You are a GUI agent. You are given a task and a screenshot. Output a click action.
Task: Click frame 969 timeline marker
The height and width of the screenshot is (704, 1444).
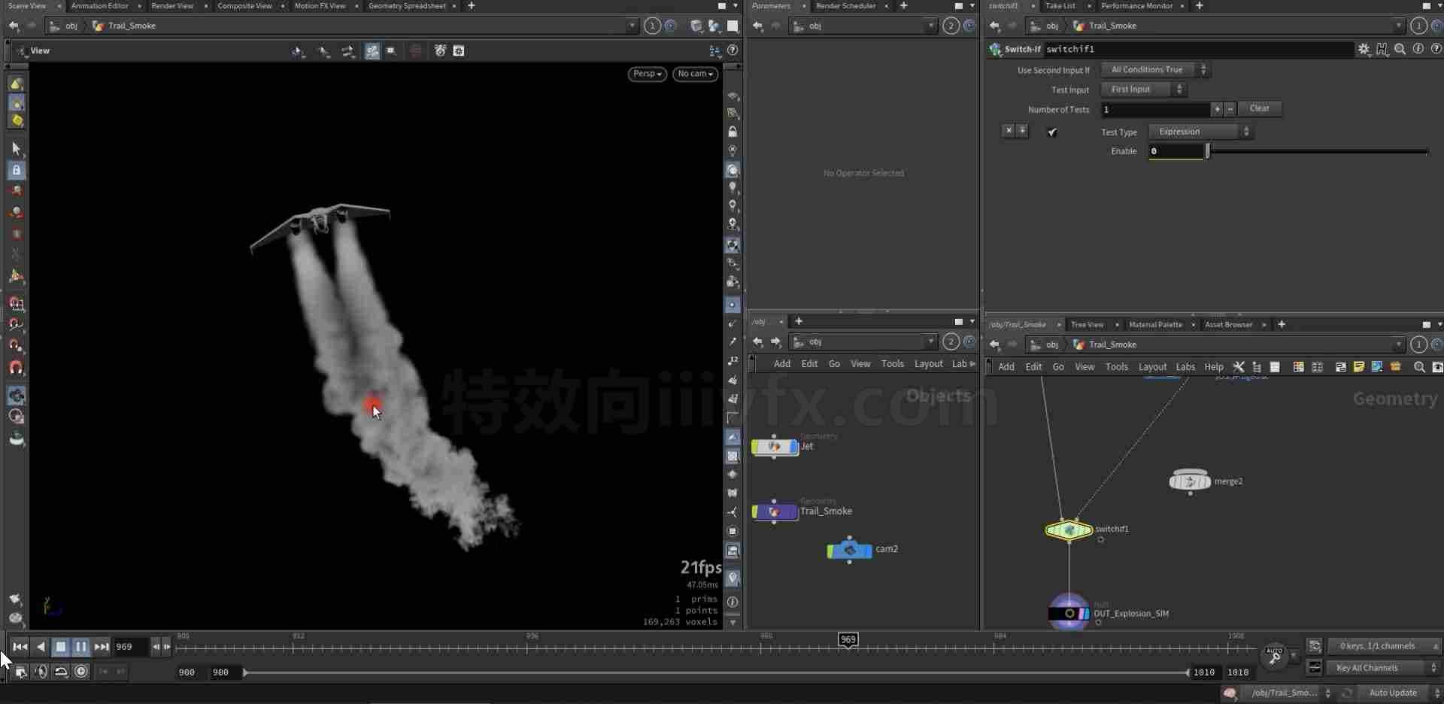pos(848,639)
